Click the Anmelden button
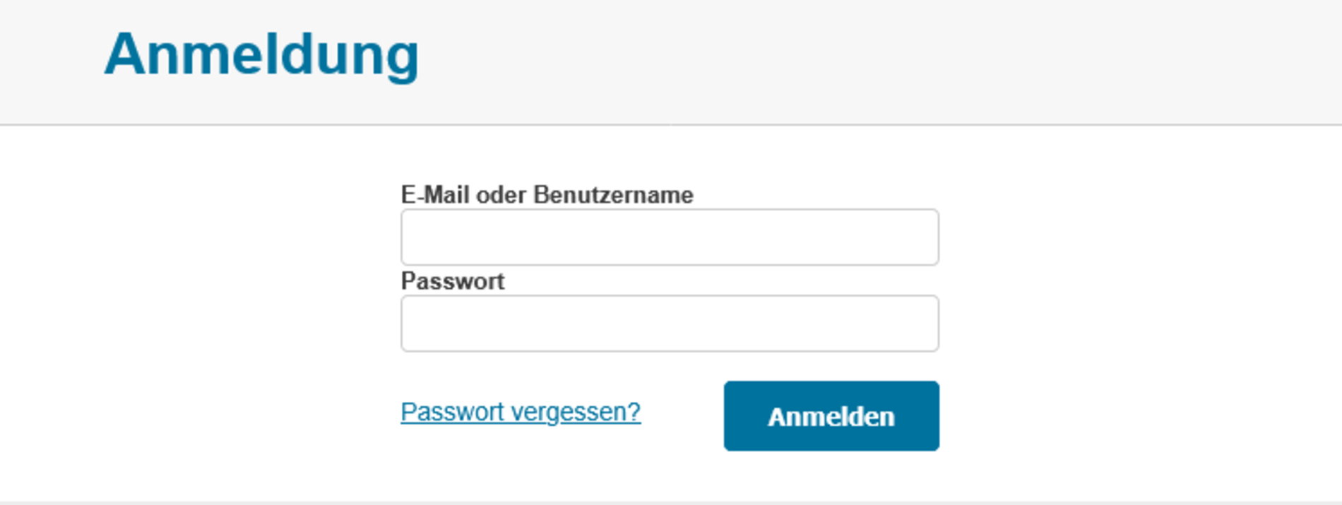 tap(831, 416)
